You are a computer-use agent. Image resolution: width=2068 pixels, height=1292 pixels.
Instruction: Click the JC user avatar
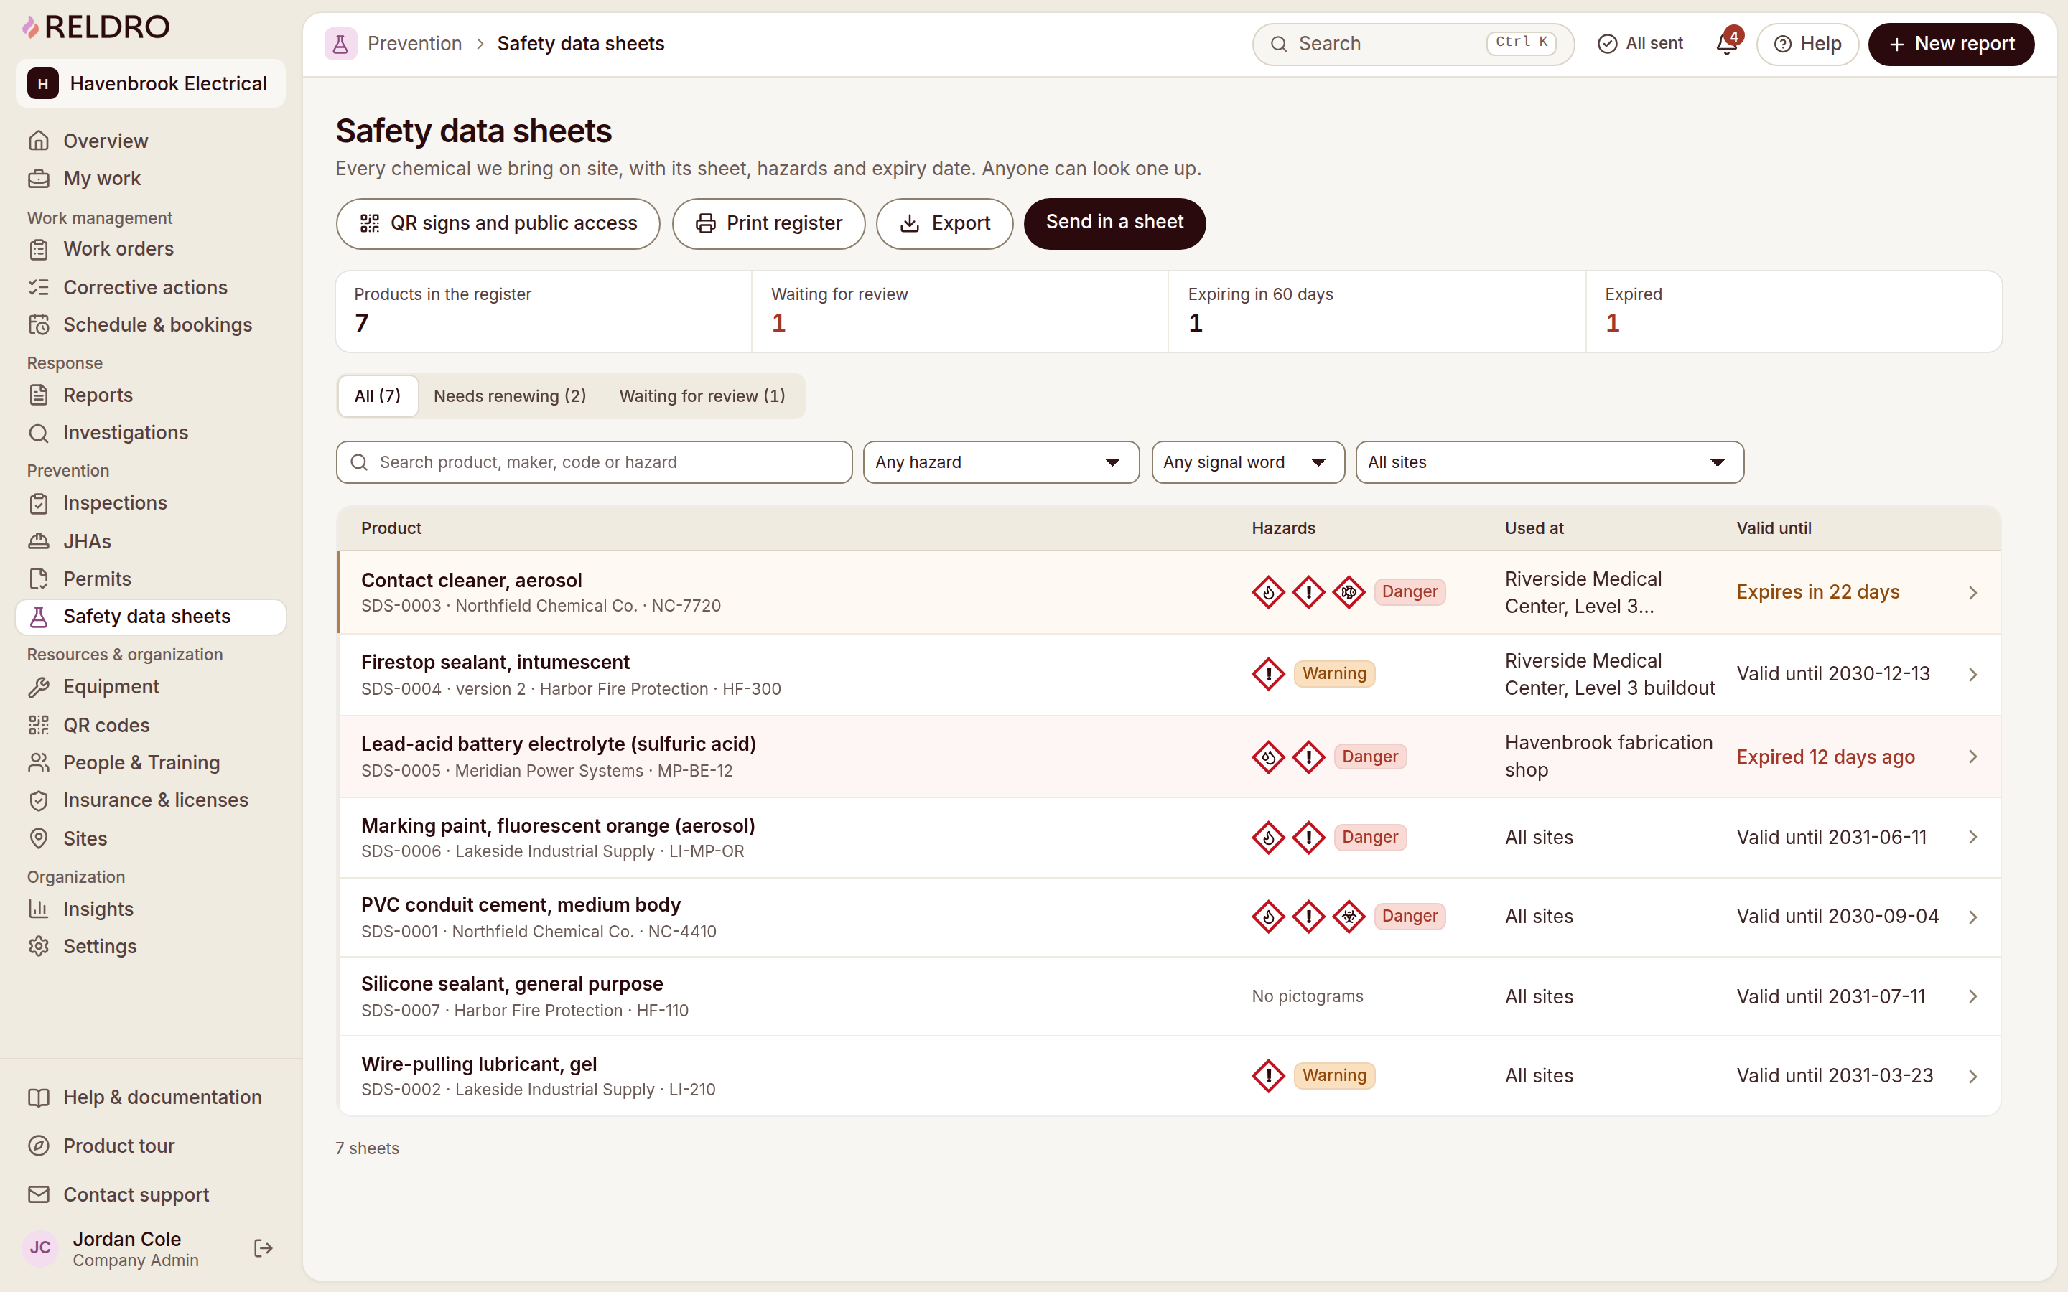click(40, 1247)
